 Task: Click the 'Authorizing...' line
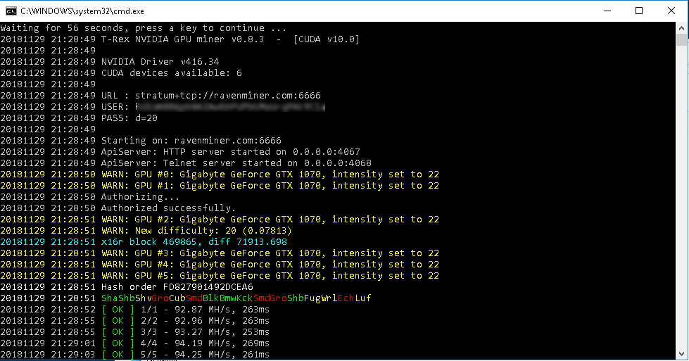(89, 197)
